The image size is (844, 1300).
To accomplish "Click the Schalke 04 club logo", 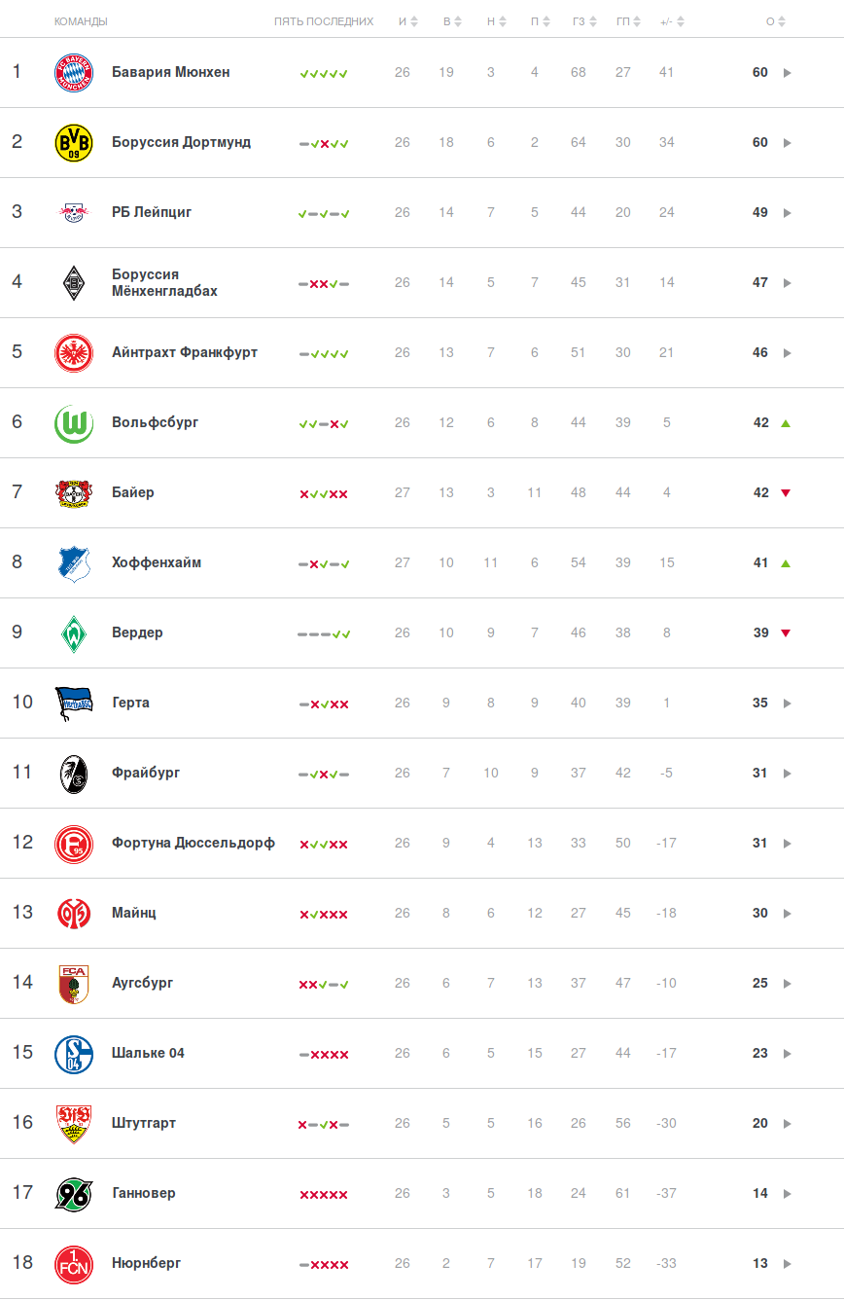I will point(74,1054).
